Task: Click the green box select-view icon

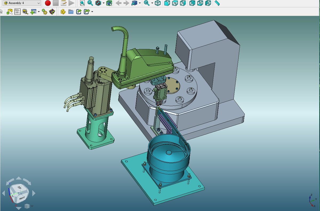Action: tap(109, 3)
